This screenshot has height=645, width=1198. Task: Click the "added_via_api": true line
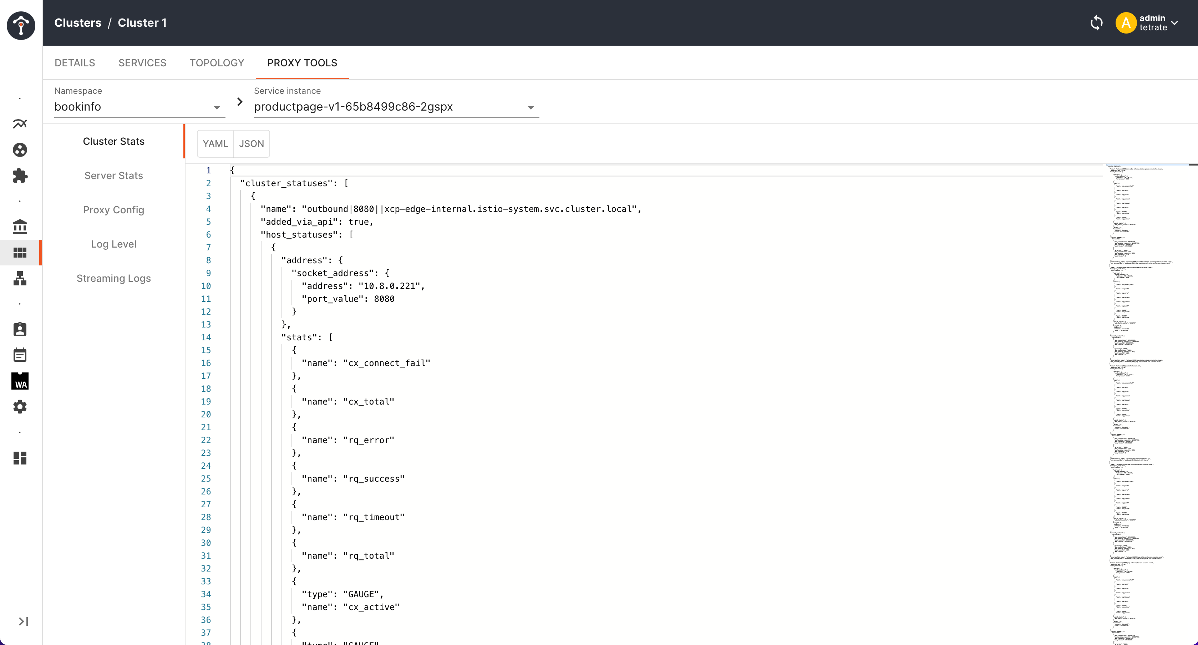[317, 222]
